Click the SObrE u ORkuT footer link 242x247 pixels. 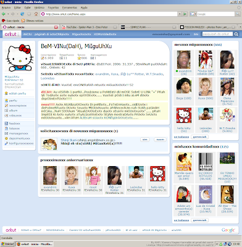(31, 230)
